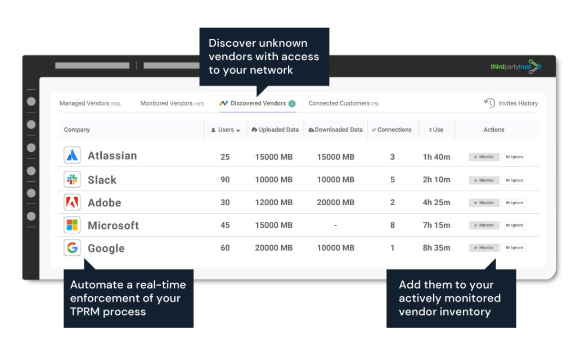
Task: Ignore the Microsoft vendor
Action: 514,225
